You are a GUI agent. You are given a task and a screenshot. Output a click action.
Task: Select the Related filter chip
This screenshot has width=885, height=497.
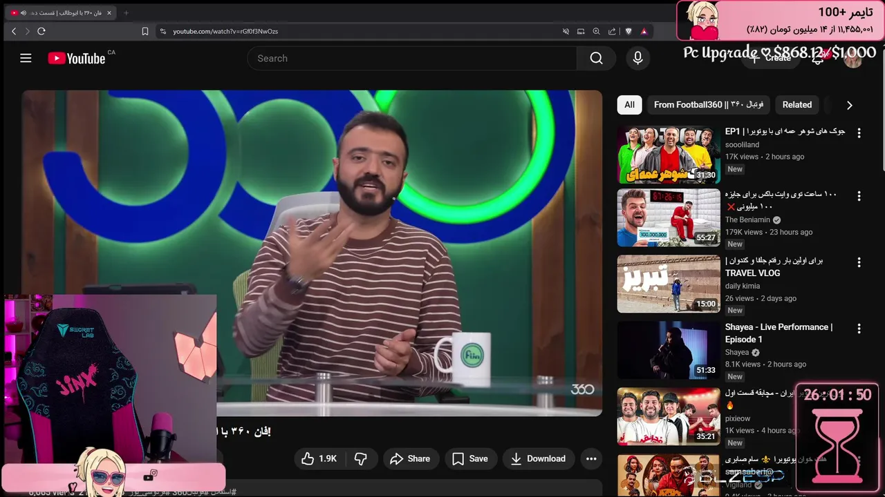coord(796,105)
